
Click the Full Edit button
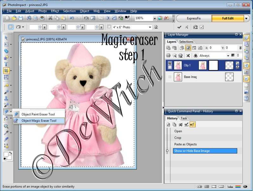click(227, 18)
